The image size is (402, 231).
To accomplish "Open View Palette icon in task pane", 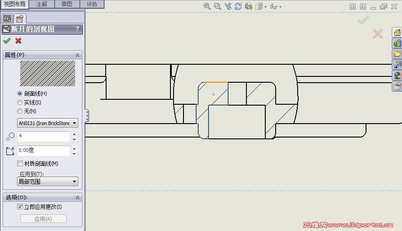I will 397,65.
